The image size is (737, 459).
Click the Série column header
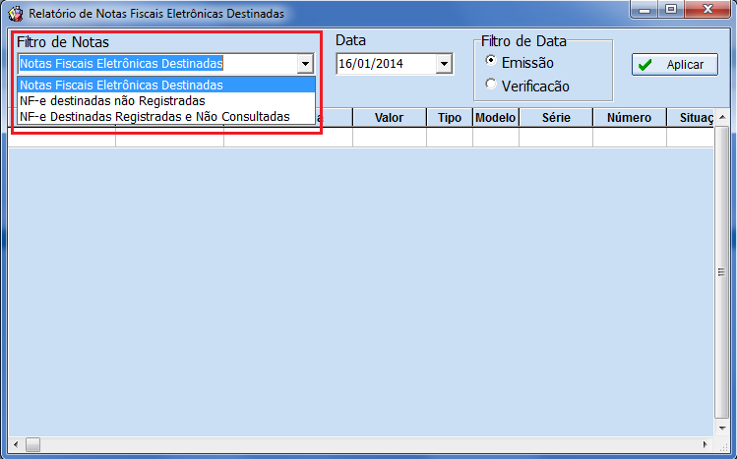[556, 118]
